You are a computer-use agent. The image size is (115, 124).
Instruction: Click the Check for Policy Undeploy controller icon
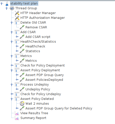(17, 94)
